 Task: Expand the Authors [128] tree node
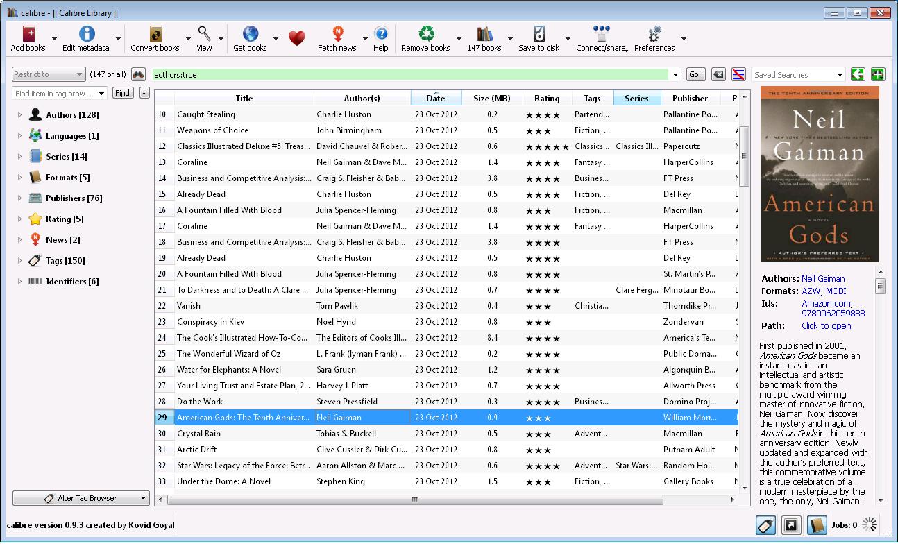19,115
